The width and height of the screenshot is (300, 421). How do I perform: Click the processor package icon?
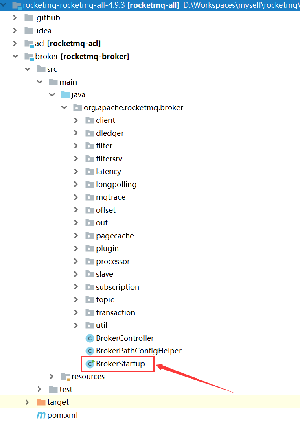click(x=90, y=261)
